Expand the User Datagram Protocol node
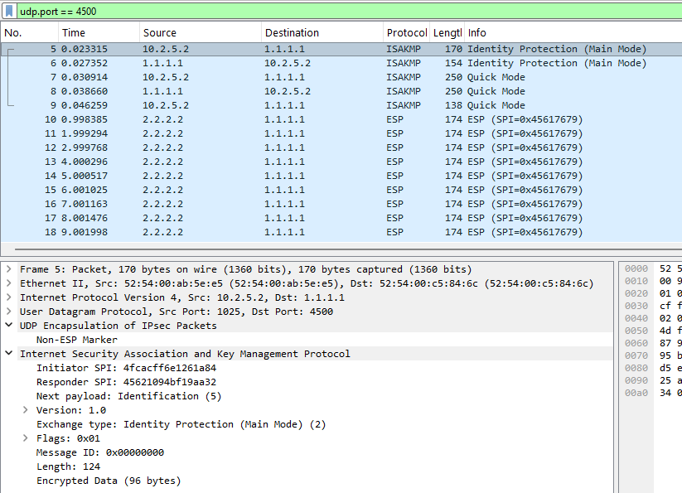The height and width of the screenshot is (493, 682). pos(9,312)
